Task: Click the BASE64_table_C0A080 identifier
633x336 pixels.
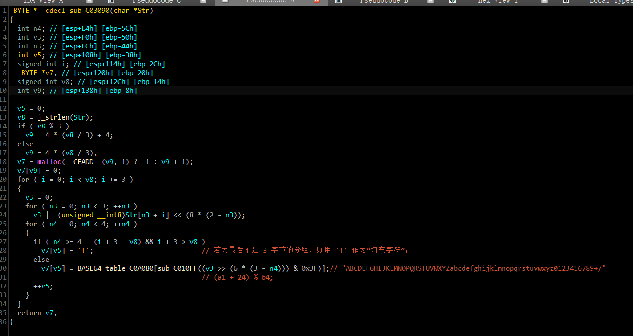Action: point(116,268)
